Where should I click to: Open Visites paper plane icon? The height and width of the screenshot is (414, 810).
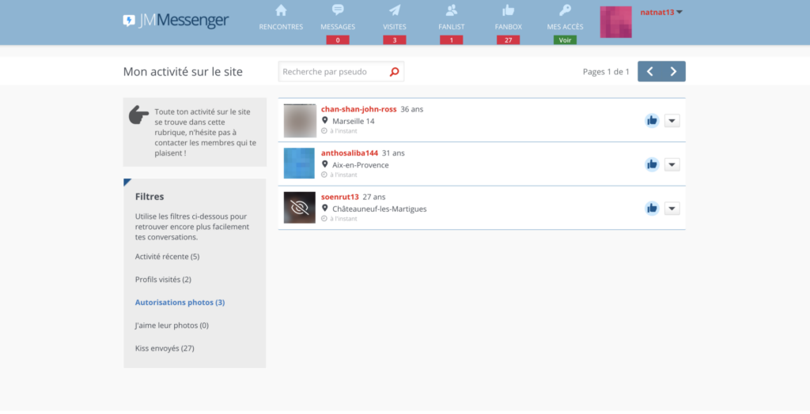[x=395, y=9]
